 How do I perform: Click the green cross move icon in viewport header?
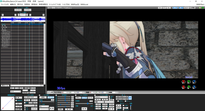[203, 8]
